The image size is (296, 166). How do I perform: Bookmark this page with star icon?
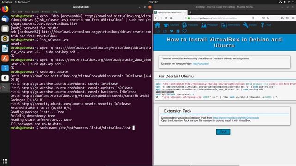(268, 18)
